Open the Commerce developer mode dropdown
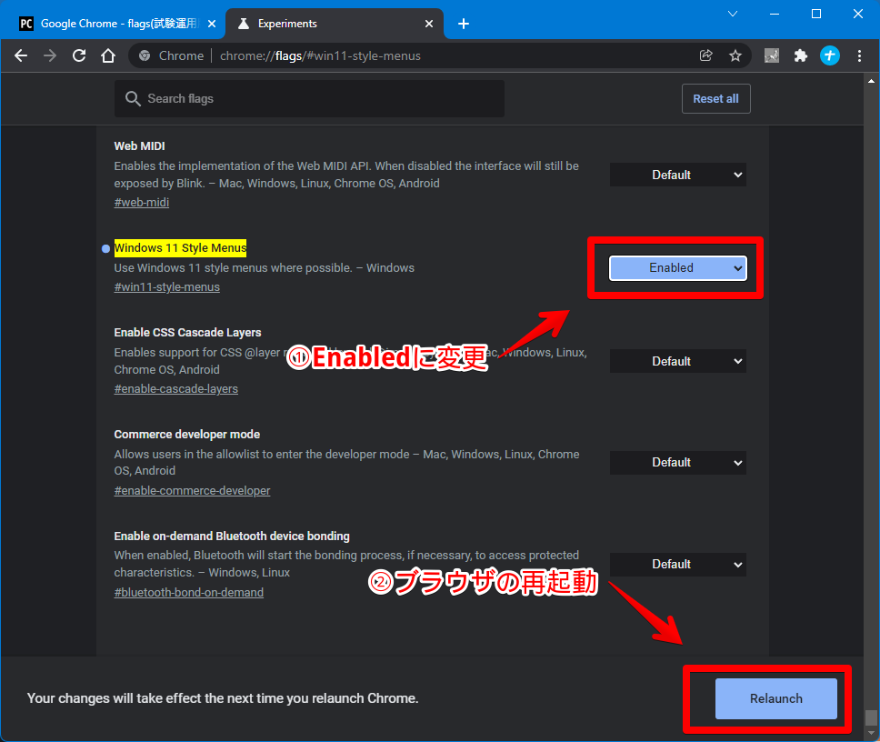880x742 pixels. (678, 463)
